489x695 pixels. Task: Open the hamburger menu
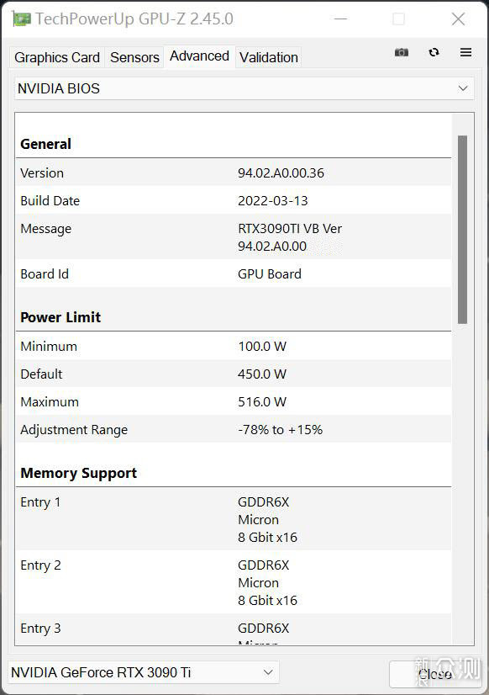pos(465,52)
